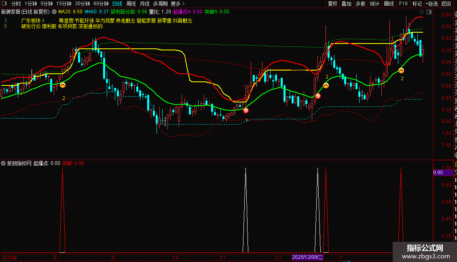Click the 0.90 purple value tag
457x262 pixels.
click(x=443, y=173)
